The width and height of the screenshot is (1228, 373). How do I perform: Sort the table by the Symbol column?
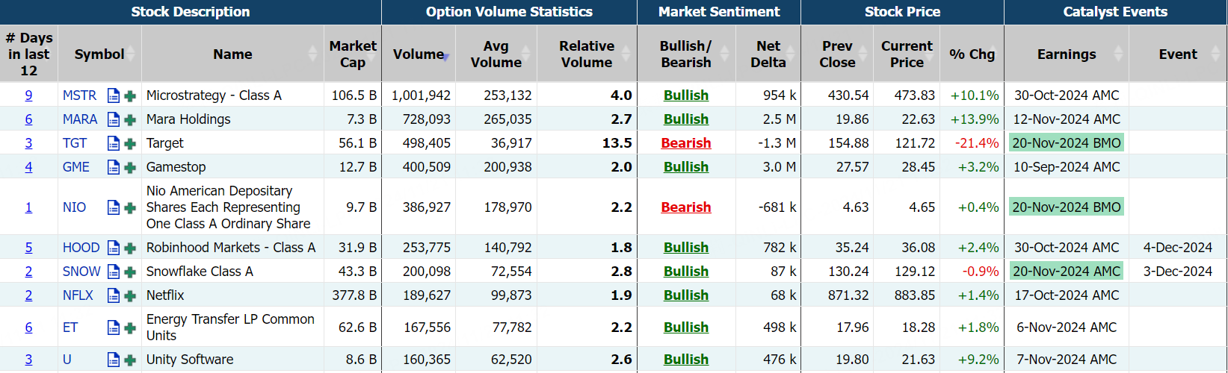(x=99, y=54)
